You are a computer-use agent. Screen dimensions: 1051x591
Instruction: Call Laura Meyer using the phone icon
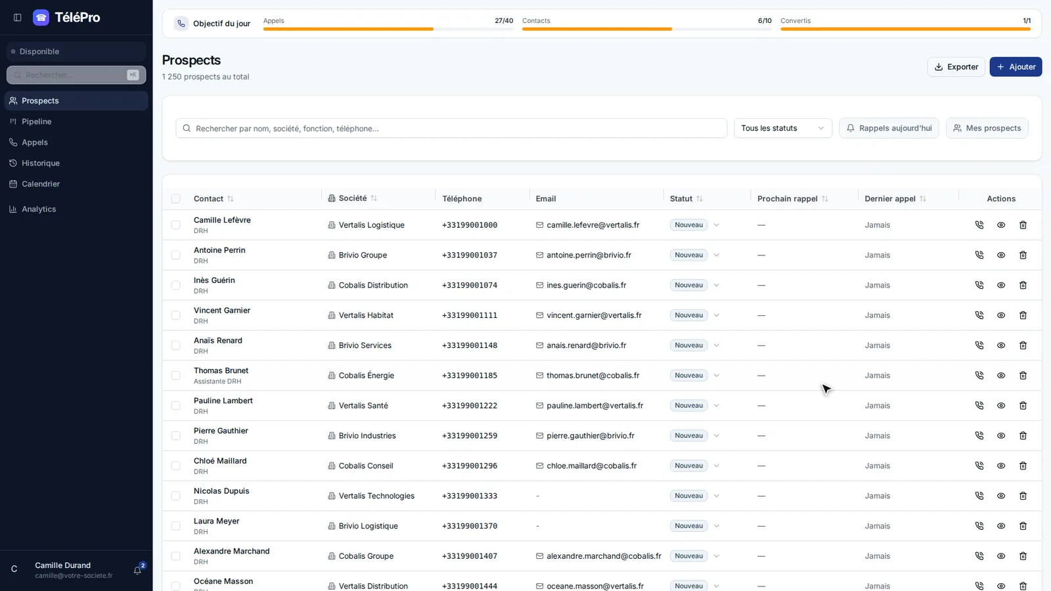pyautogui.click(x=979, y=526)
